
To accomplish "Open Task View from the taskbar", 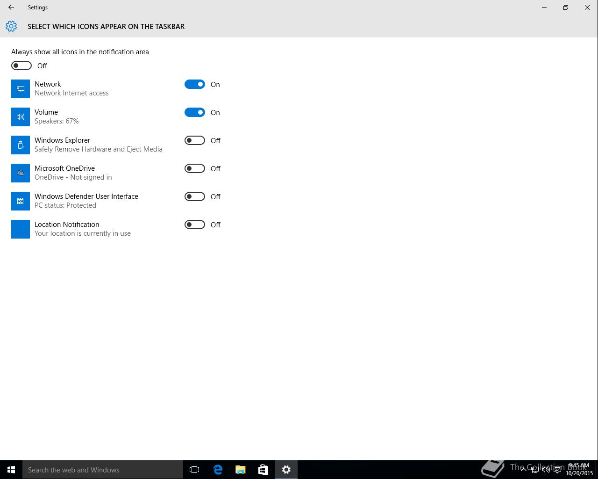I will [194, 470].
